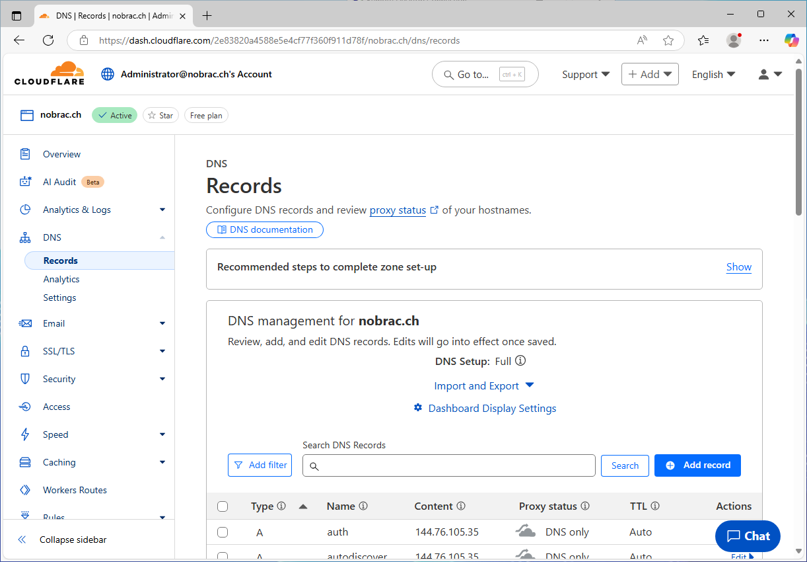
Task: Open the Chat support button
Action: click(748, 536)
